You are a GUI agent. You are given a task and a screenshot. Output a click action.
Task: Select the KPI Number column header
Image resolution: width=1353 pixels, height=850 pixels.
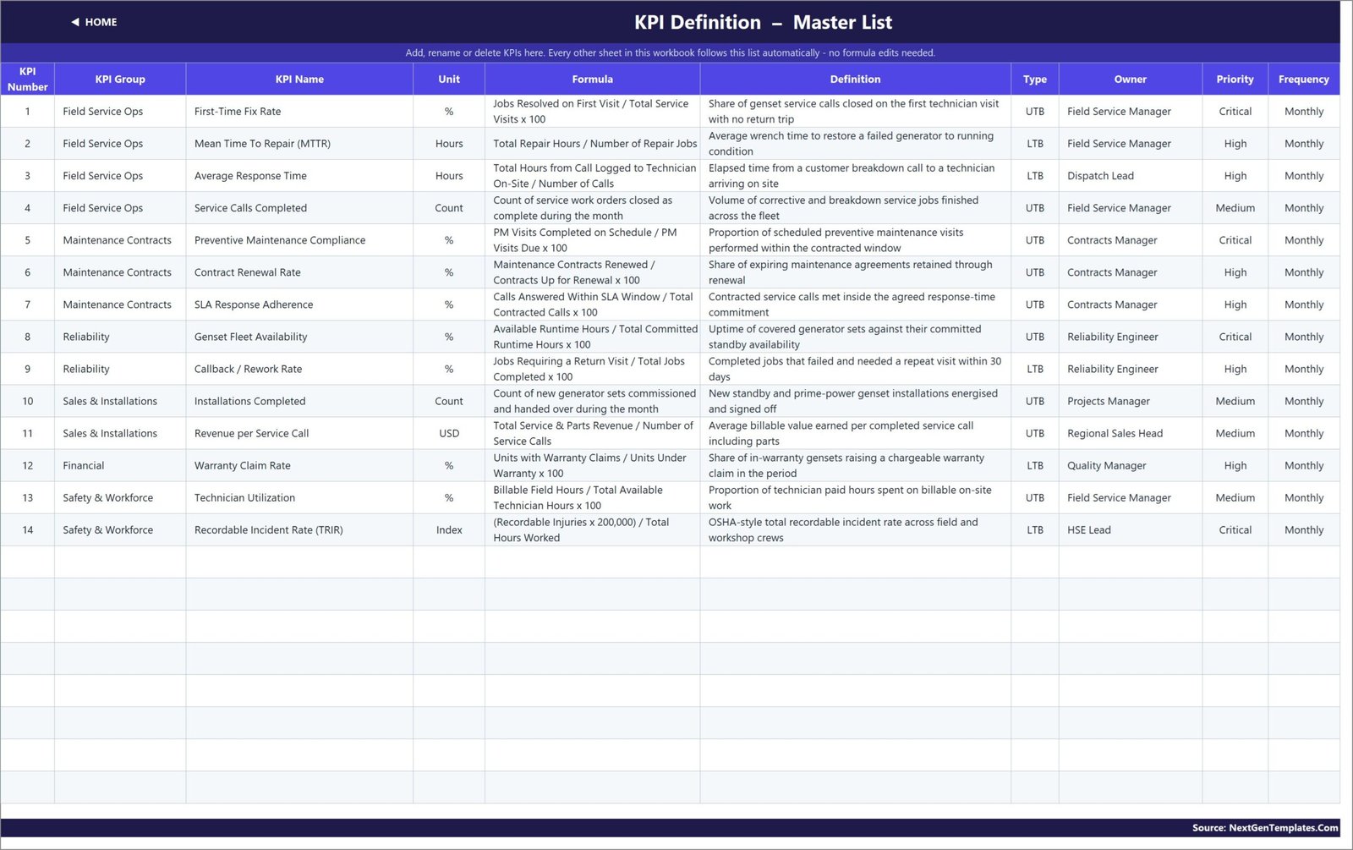27,79
